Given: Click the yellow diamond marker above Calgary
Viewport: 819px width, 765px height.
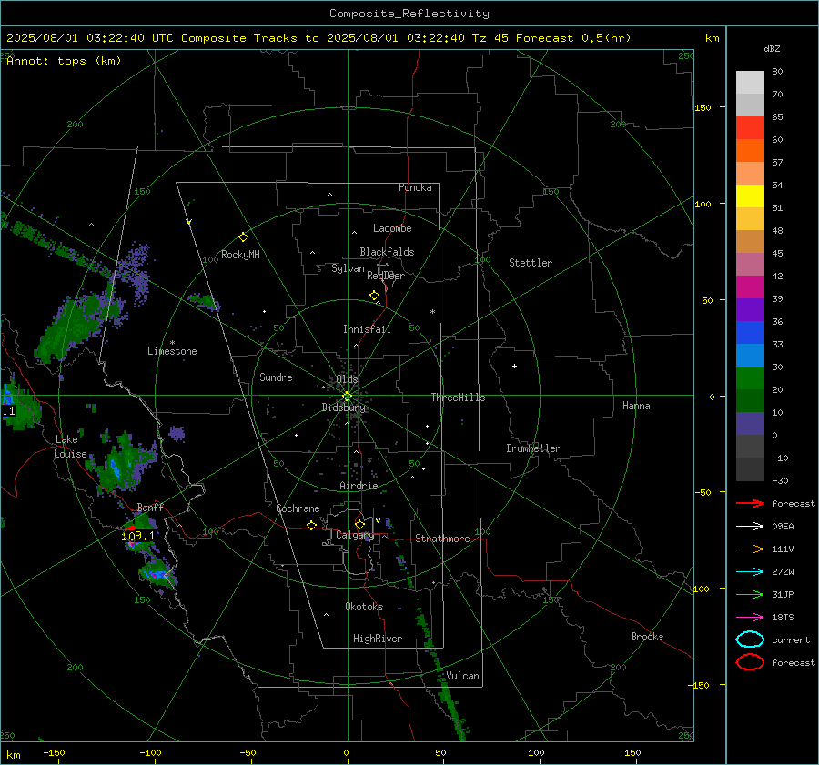Looking at the screenshot, I should (359, 524).
